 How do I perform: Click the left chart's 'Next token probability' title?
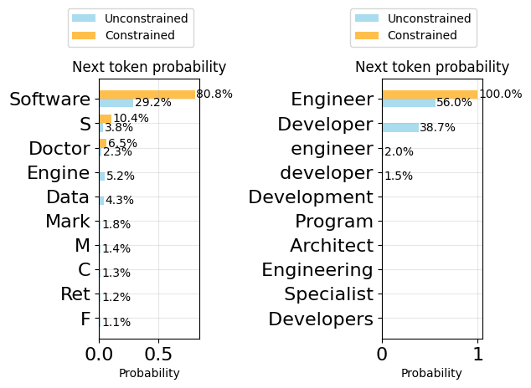pos(149,68)
